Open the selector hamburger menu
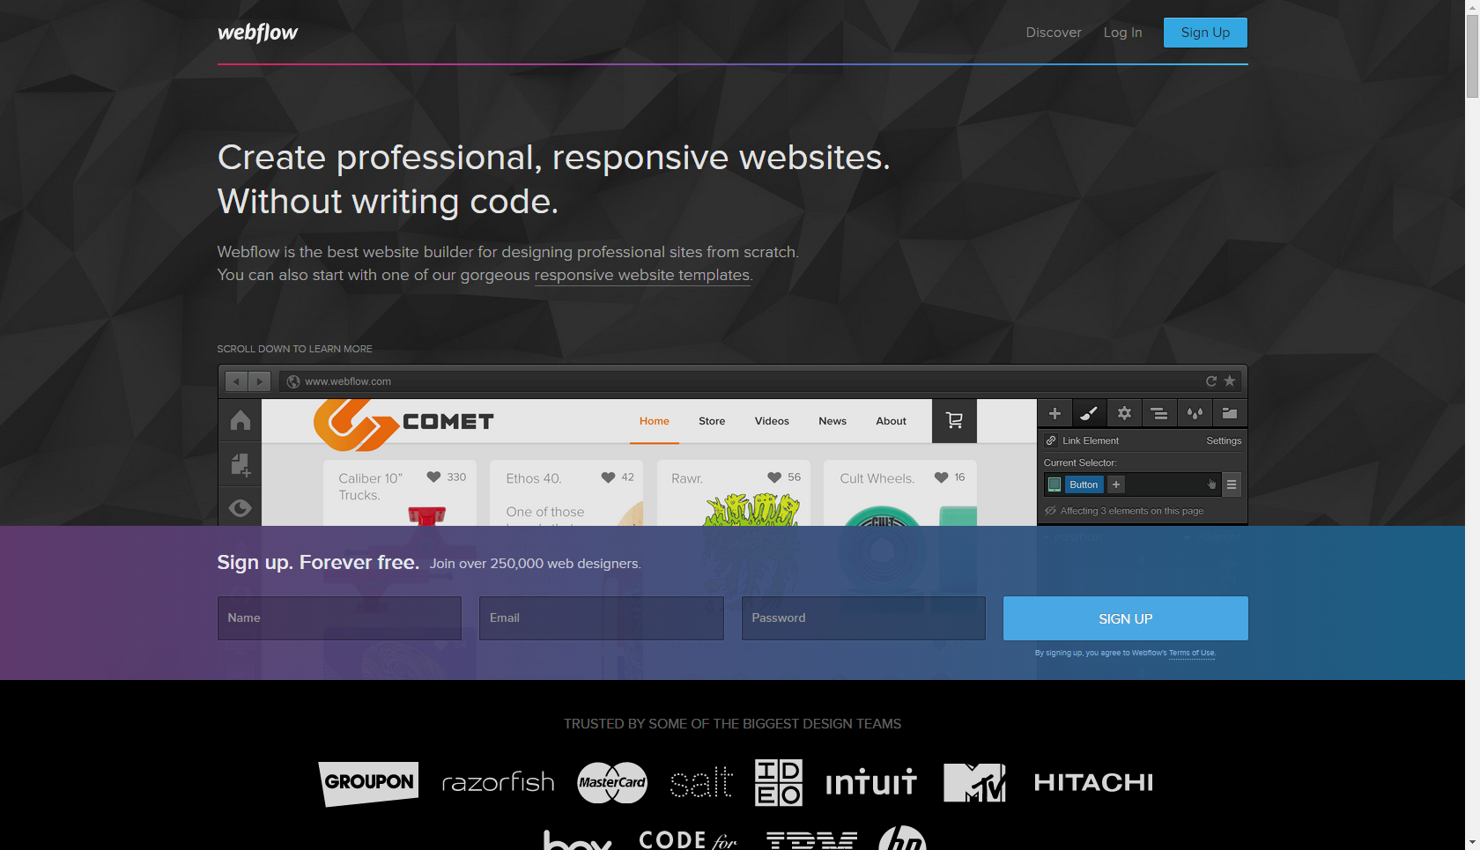Image resolution: width=1480 pixels, height=850 pixels. click(1232, 484)
